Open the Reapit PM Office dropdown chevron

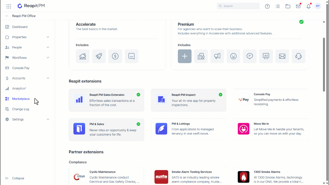pos(6,16)
